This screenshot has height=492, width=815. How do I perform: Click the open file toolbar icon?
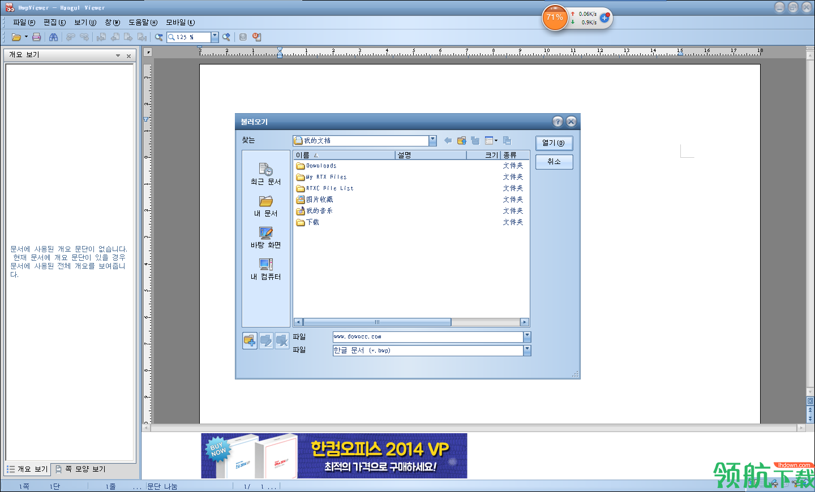coord(16,37)
